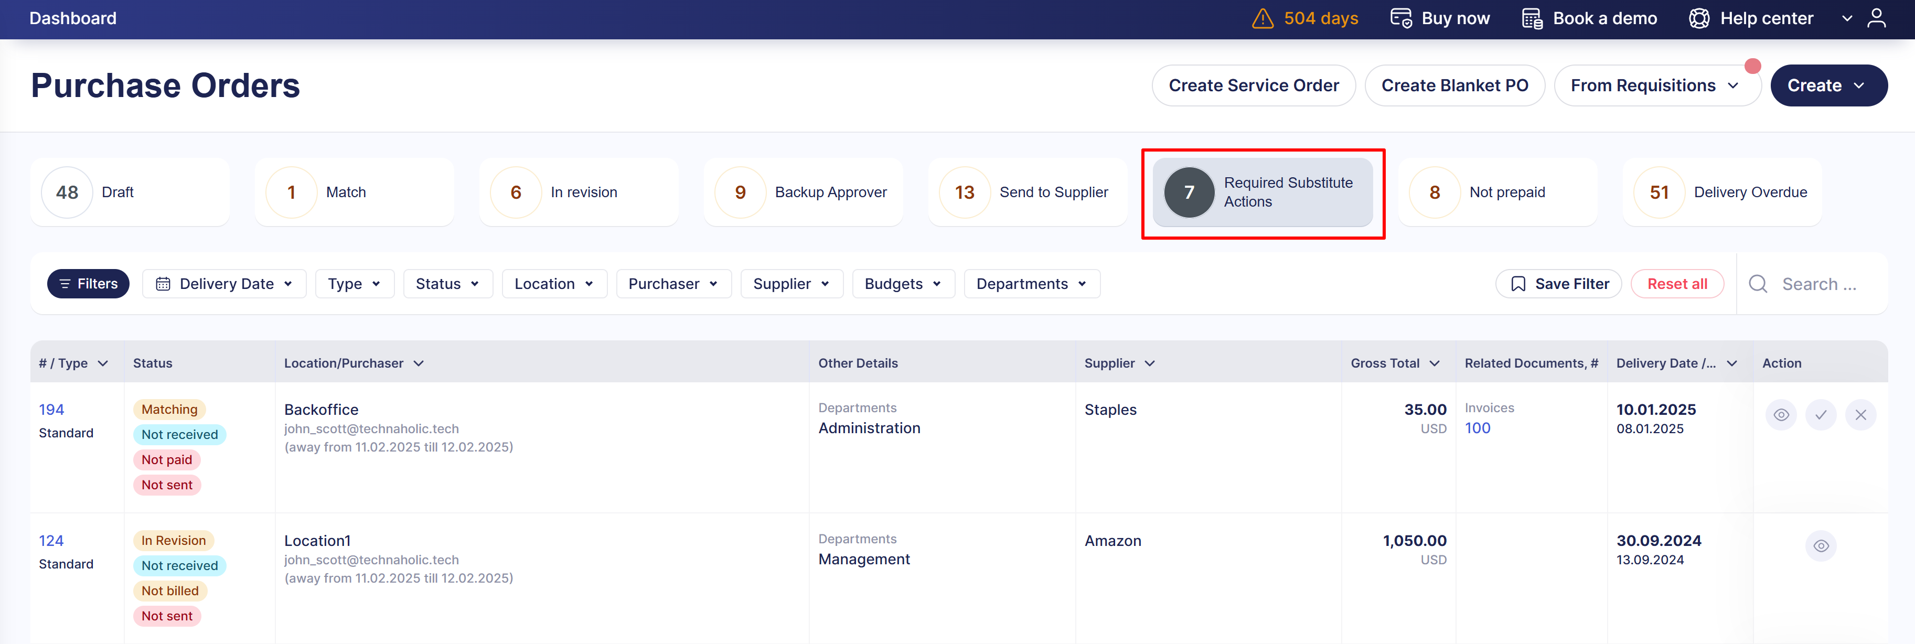Click Management department text

point(864,559)
